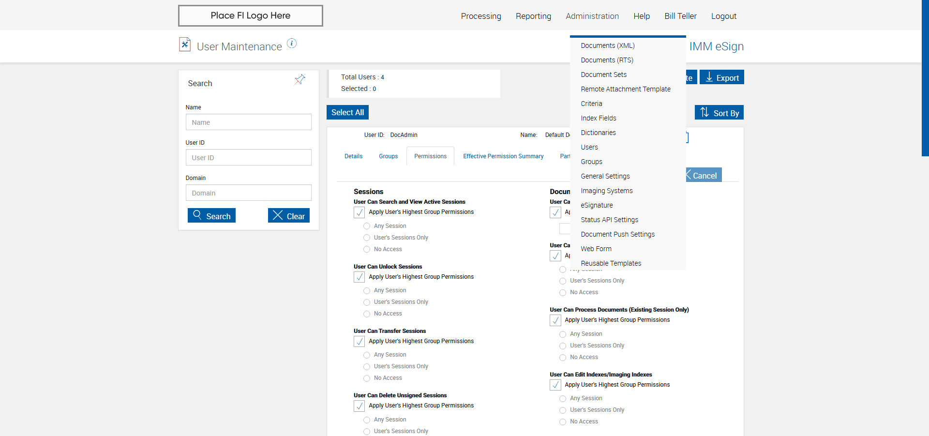Viewport: 929px width, 436px height.
Task: Click the Export download button
Action: (721, 77)
